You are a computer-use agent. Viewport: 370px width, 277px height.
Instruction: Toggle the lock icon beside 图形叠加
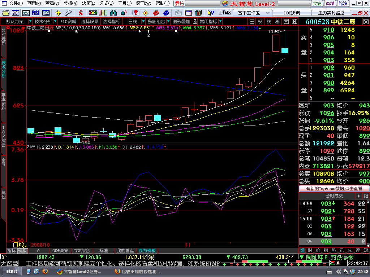[x=195, y=22]
